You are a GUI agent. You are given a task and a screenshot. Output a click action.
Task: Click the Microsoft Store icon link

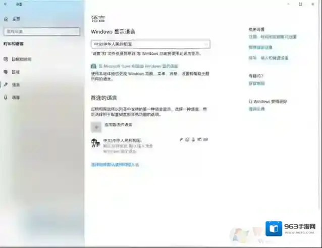pyautogui.click(x=93, y=66)
